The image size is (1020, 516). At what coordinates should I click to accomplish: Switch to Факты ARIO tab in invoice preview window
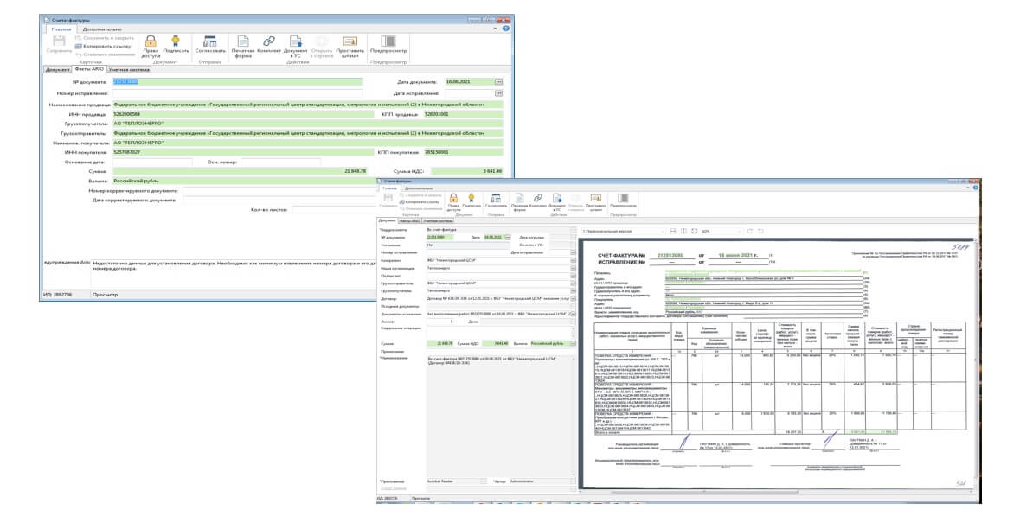click(x=410, y=221)
